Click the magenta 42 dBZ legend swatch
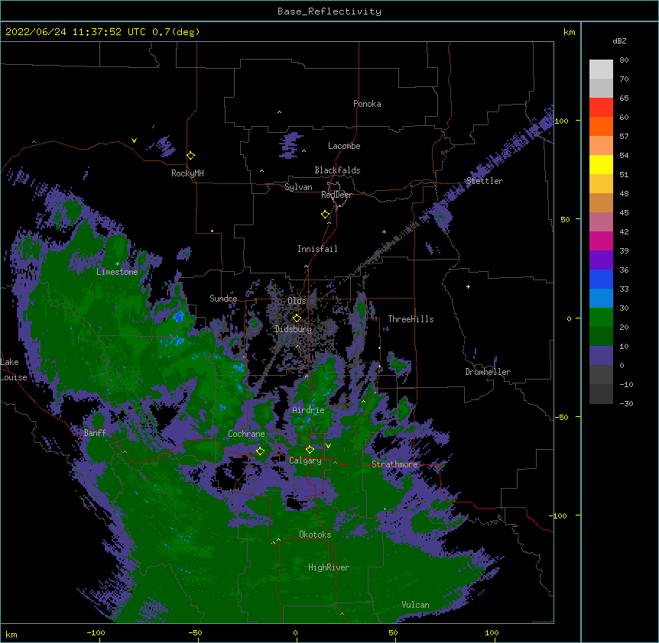659x643 pixels. point(601,241)
